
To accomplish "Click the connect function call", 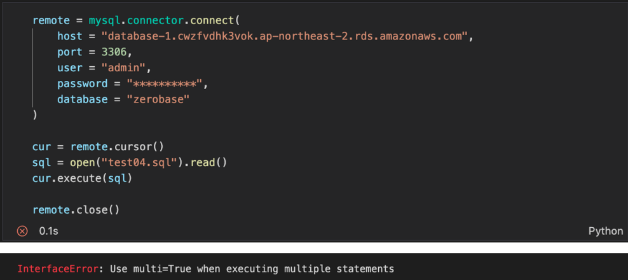I will 215,20.
